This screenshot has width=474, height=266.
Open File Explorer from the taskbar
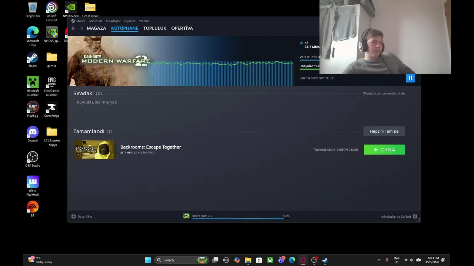[x=248, y=260]
